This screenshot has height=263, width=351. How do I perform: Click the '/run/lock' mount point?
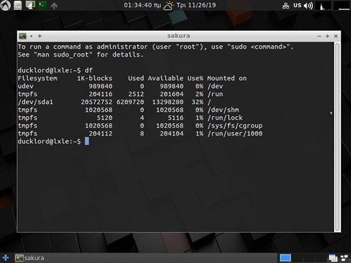pyautogui.click(x=225, y=118)
